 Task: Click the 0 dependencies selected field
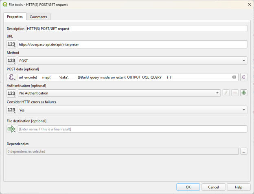[x=123, y=151]
